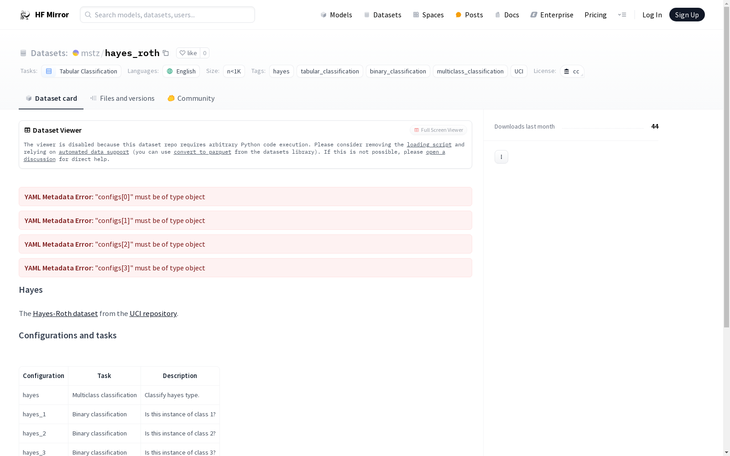The width and height of the screenshot is (730, 456).
Task: Open the Spaces section
Action: point(428,15)
